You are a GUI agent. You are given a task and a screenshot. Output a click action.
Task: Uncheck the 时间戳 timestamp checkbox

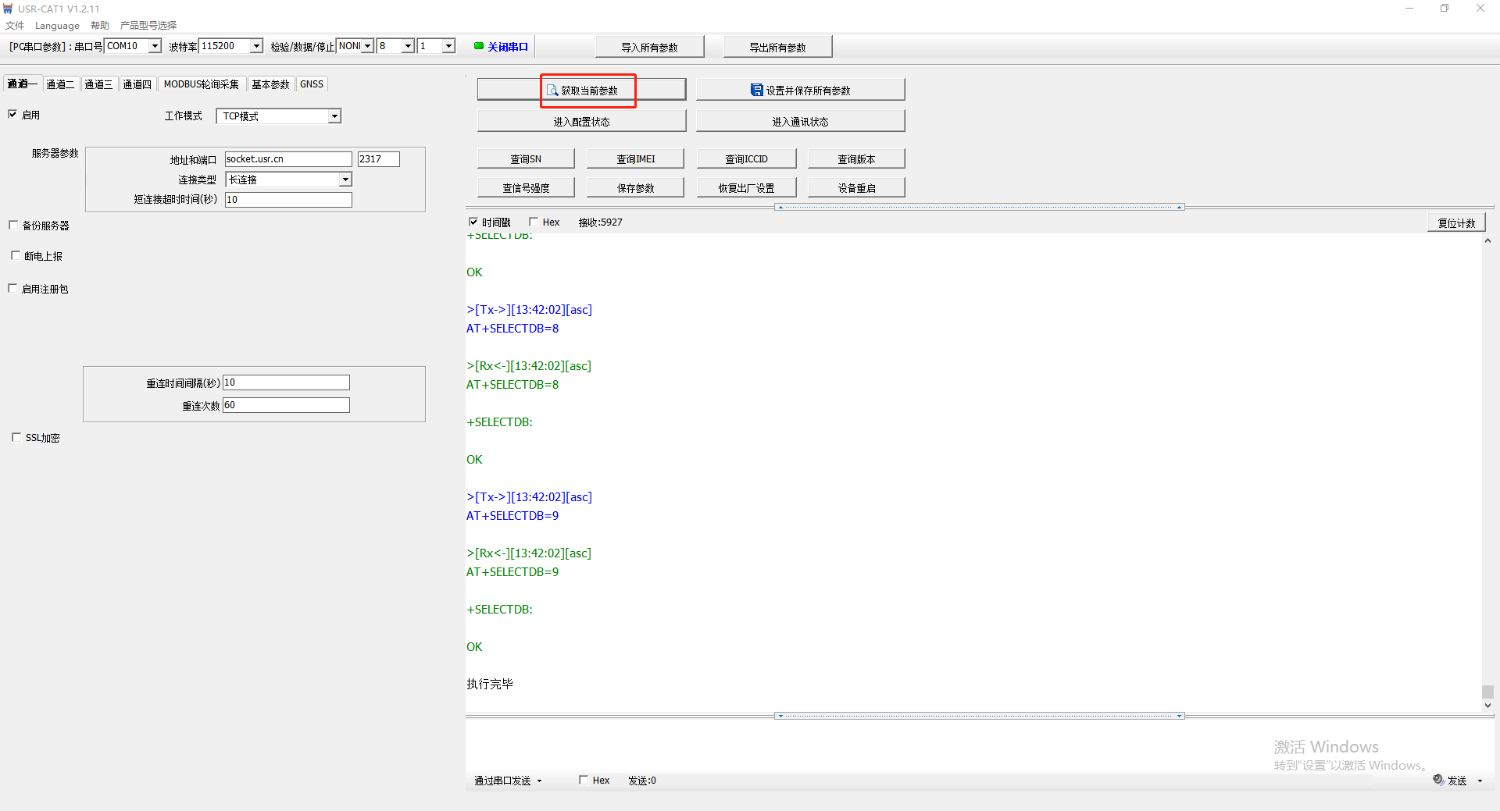[473, 222]
